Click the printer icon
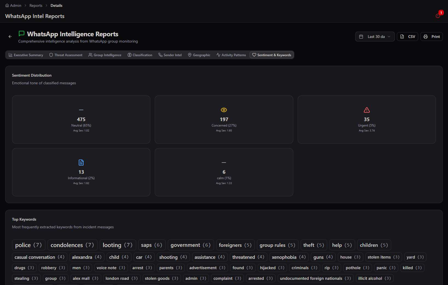The image size is (448, 285). pyautogui.click(x=426, y=37)
